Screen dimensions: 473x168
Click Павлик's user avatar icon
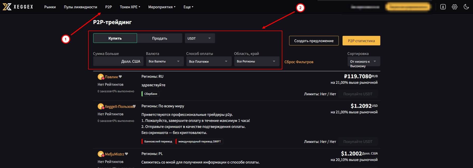pyautogui.click(x=101, y=77)
